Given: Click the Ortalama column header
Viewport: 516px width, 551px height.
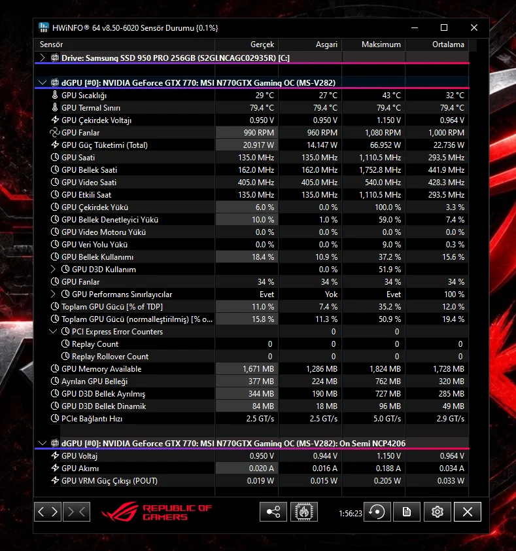Looking at the screenshot, I should click(437, 44).
